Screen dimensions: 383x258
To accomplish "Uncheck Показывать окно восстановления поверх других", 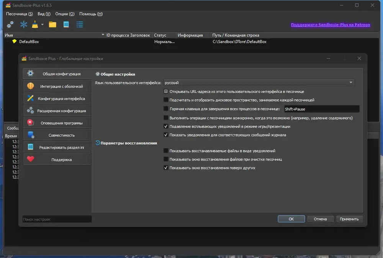I will pos(166,168).
